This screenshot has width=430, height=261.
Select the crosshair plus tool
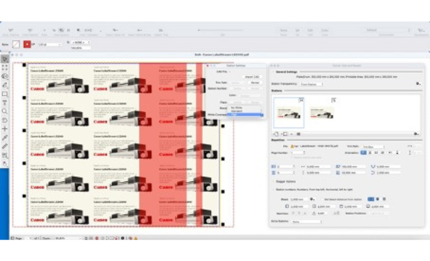pos(5,129)
